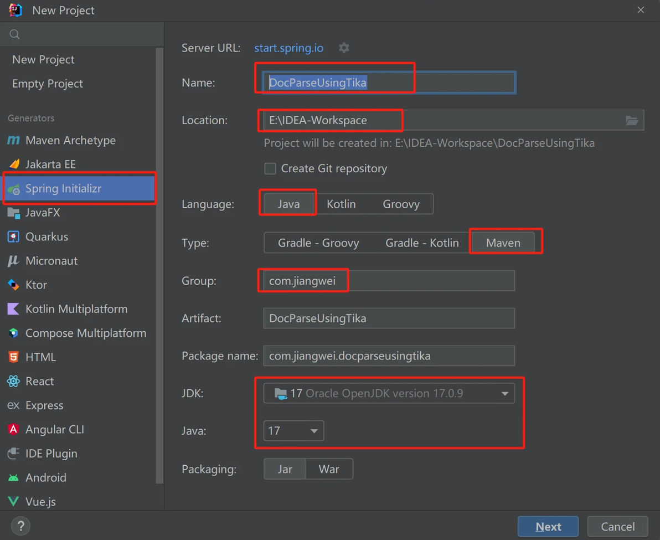Screen dimensions: 660x540
Task: Open the help question mark button
Action: tap(21, 526)
